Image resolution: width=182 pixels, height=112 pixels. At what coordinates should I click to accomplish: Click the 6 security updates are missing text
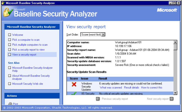click(131, 84)
